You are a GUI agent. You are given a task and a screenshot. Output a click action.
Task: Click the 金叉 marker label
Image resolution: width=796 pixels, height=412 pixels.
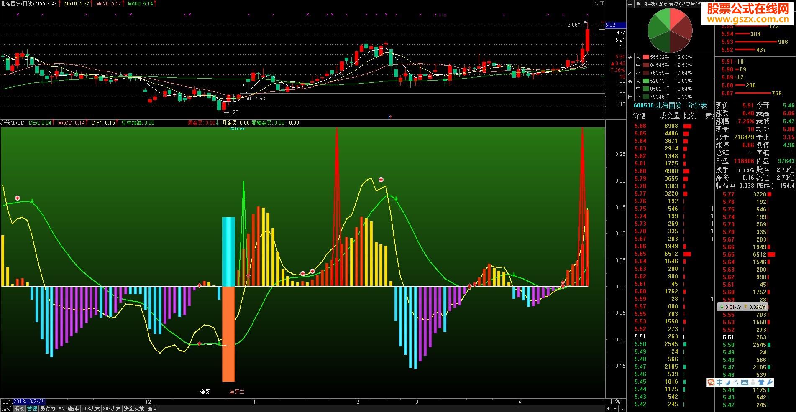(x=205, y=392)
